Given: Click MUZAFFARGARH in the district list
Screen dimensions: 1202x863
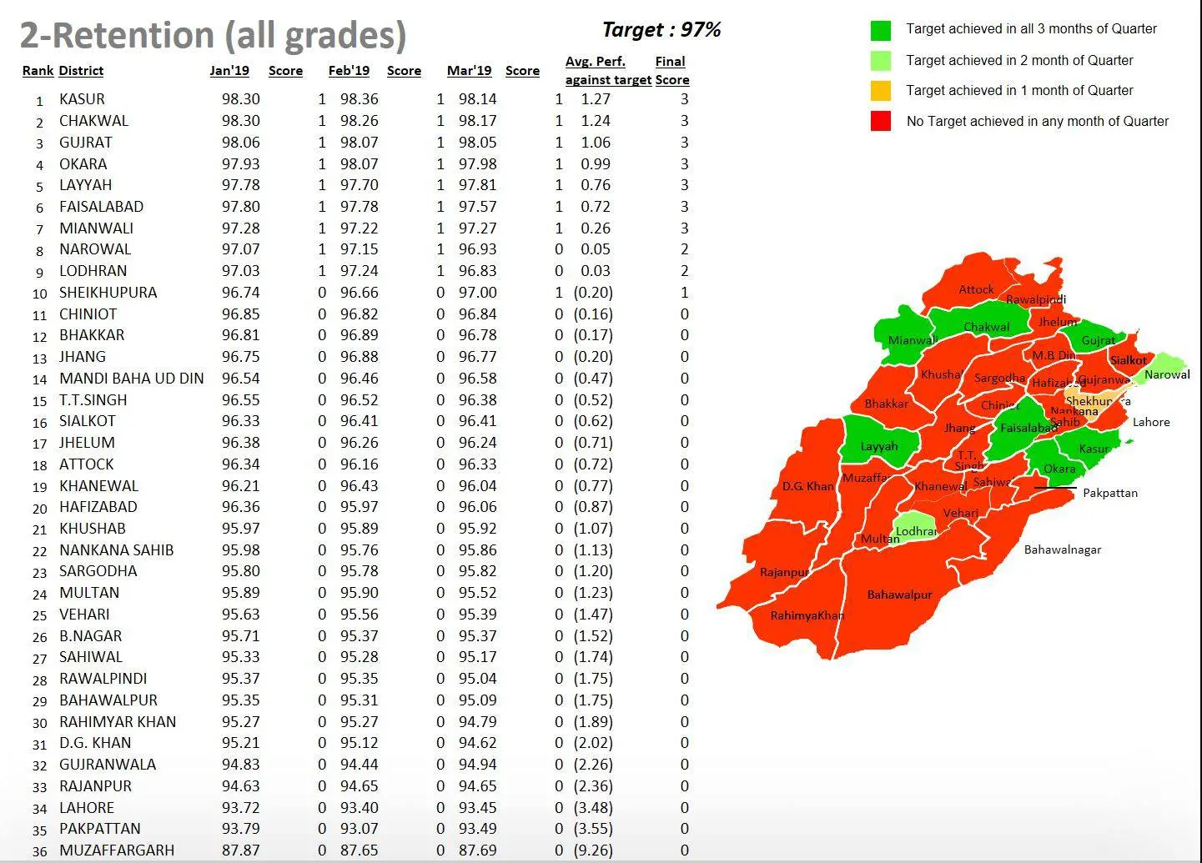Looking at the screenshot, I should point(117,850).
